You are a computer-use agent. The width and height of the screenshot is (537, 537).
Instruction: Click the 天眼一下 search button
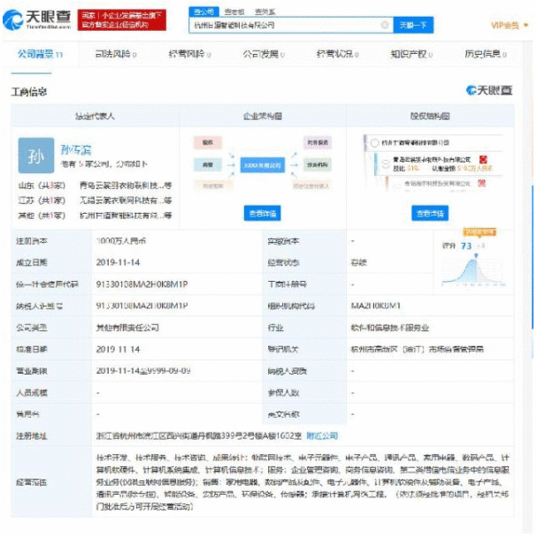coord(413,25)
